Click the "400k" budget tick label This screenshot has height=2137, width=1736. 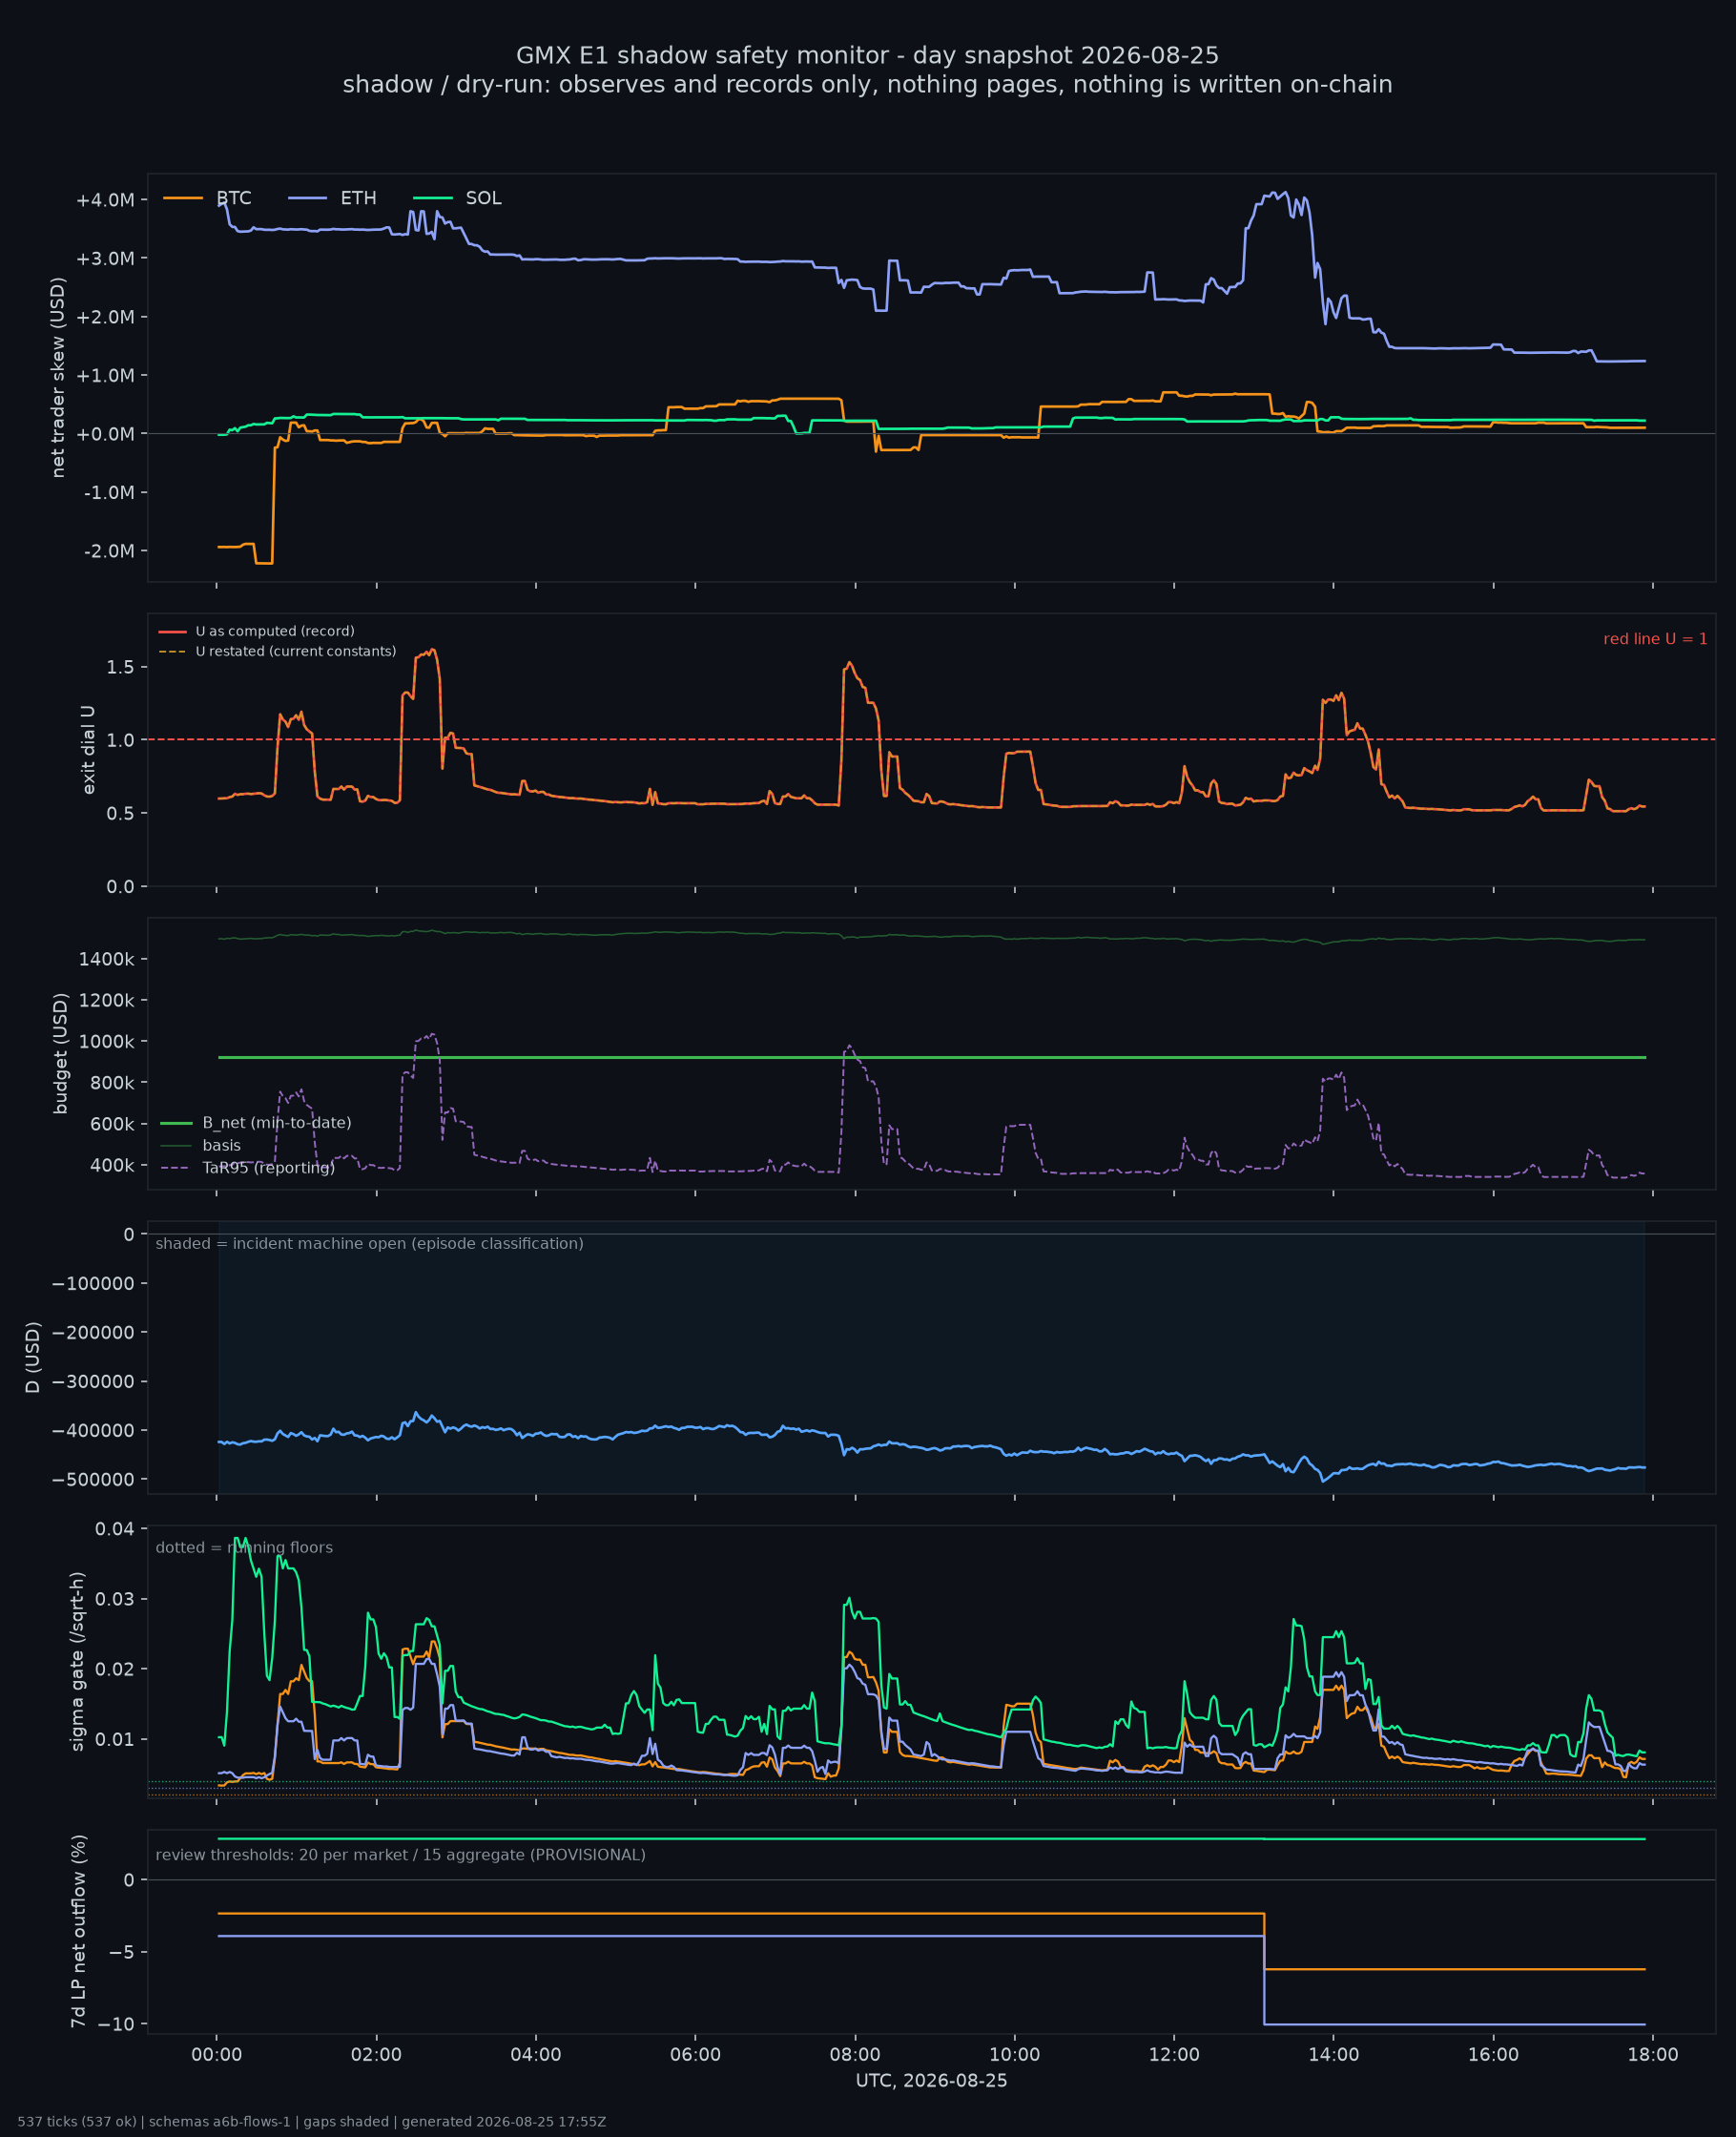coord(112,1165)
